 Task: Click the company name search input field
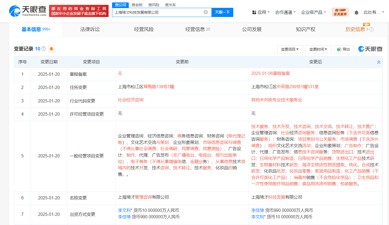click(158, 12)
